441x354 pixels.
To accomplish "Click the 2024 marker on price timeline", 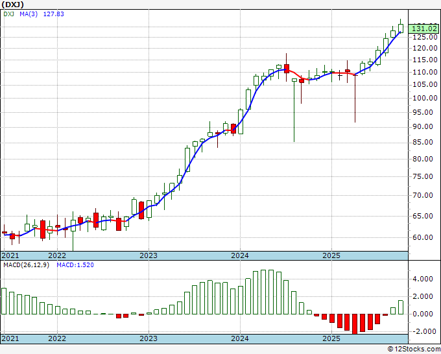I will pos(240,255).
